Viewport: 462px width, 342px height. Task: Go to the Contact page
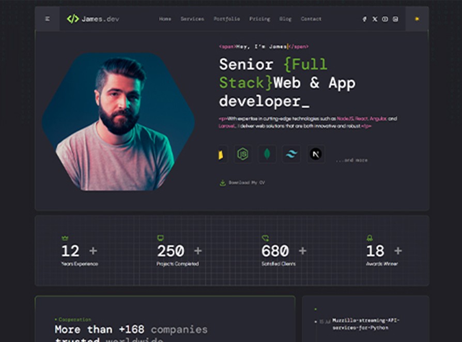click(x=311, y=19)
